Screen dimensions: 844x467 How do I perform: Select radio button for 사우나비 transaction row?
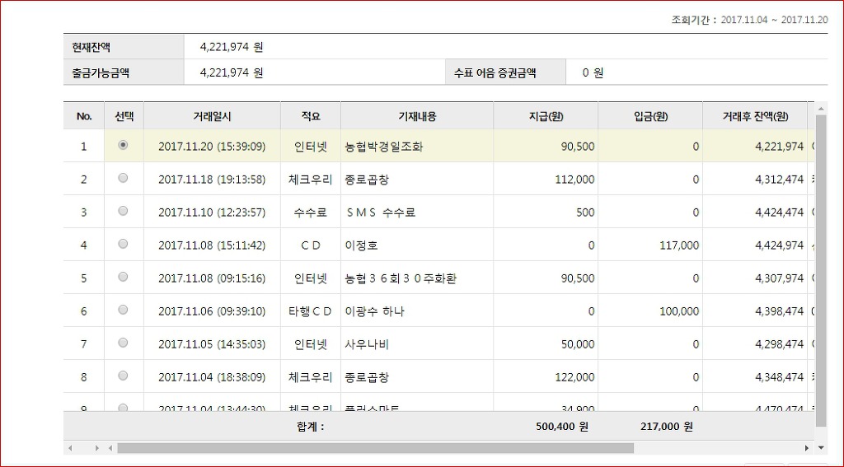tap(124, 343)
